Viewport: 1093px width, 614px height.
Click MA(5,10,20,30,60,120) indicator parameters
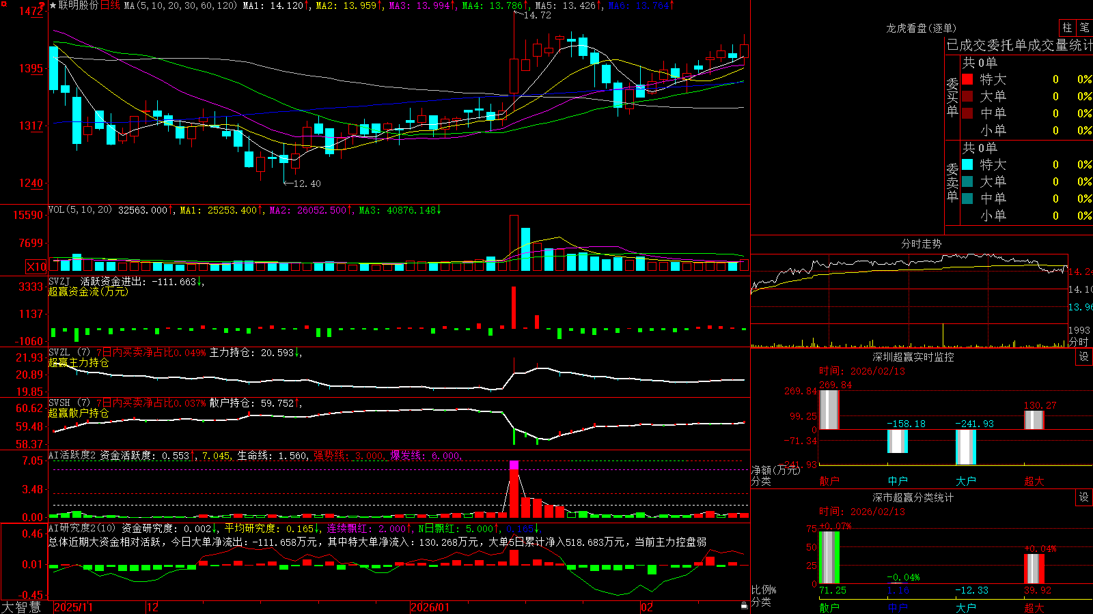(x=180, y=5)
